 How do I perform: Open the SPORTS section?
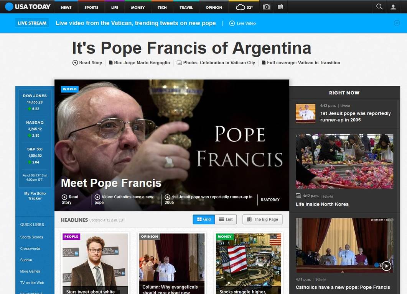point(91,8)
